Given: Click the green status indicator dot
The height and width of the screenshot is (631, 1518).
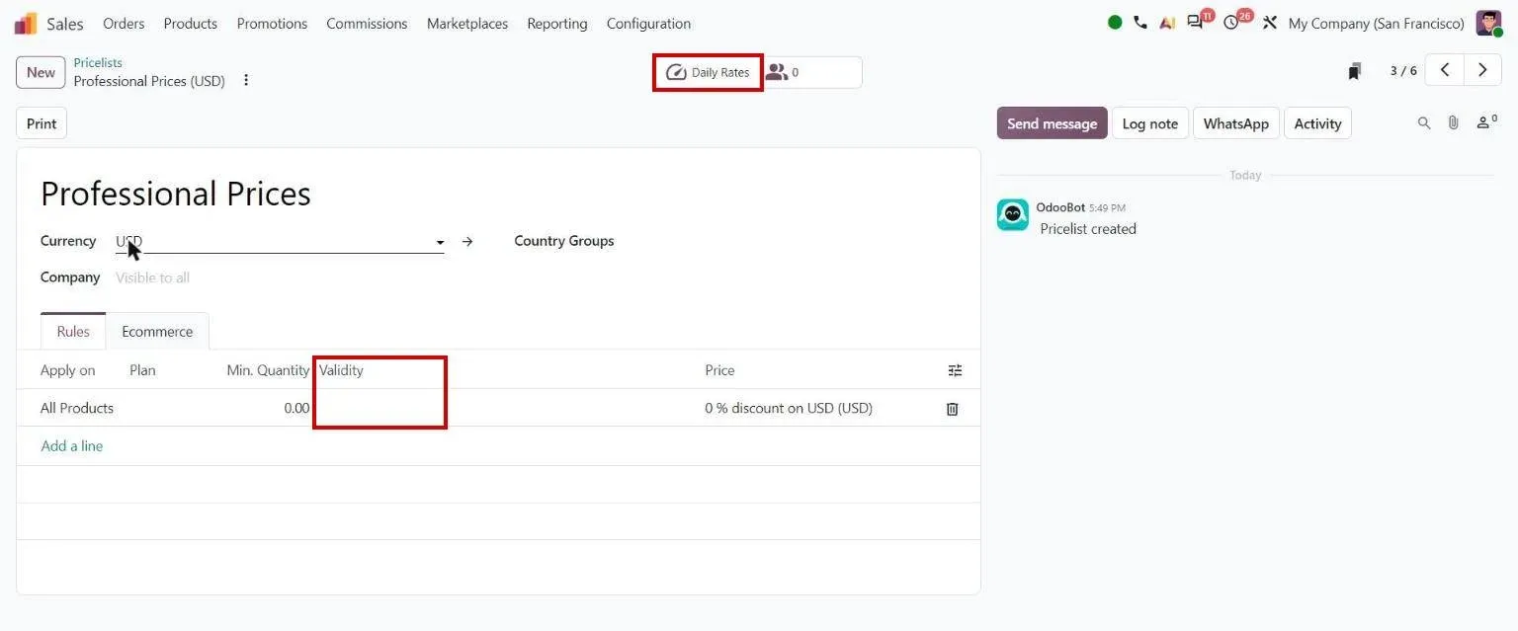Looking at the screenshot, I should click(1115, 23).
